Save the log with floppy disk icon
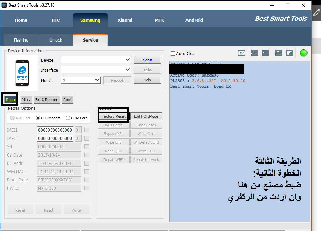 click(278, 53)
